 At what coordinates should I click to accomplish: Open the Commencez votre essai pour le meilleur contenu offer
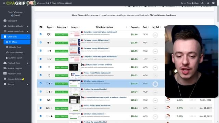106,97
